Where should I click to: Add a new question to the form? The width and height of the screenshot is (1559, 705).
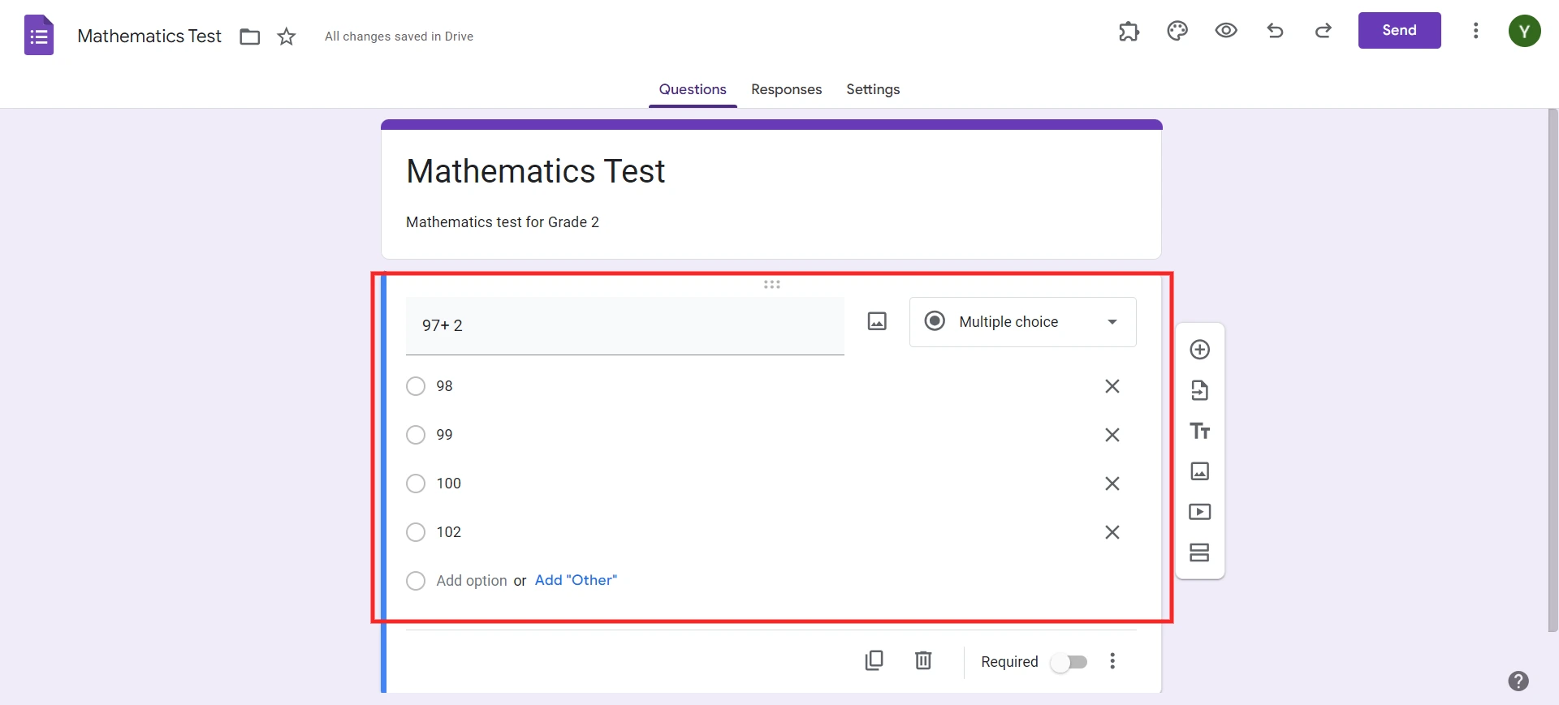[1199, 350]
